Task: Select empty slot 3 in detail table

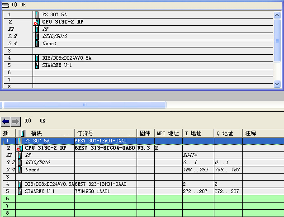Action: [143, 177]
